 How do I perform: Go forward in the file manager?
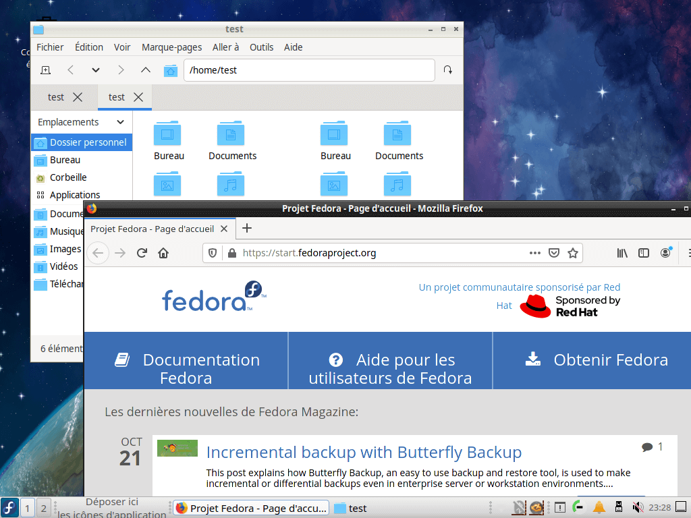click(121, 70)
